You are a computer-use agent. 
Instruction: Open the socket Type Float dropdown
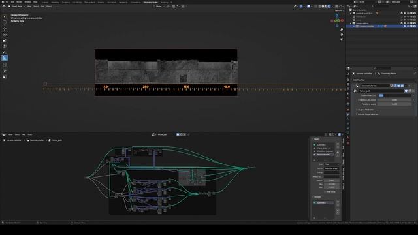(x=332, y=164)
